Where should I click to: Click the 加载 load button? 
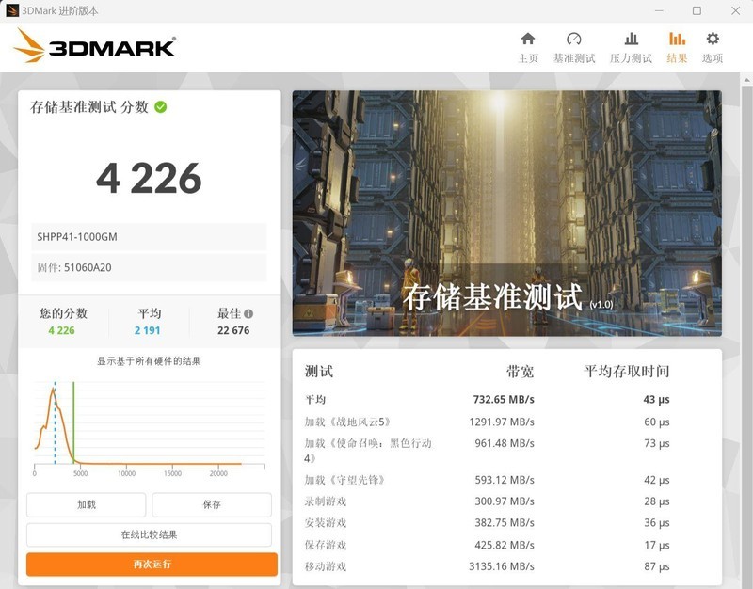[85, 504]
